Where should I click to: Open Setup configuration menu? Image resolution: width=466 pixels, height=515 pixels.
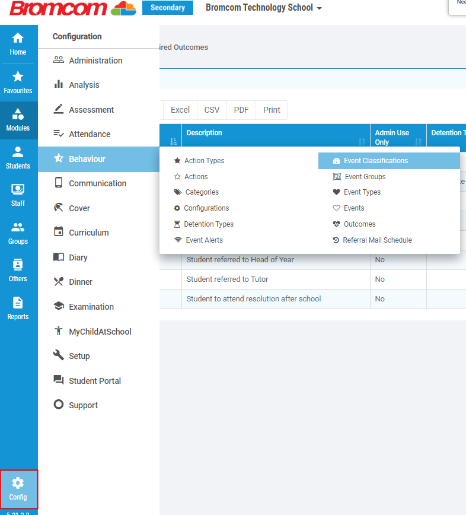99,356
